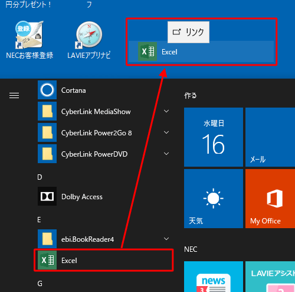Screen dimensions: 295x292
Task: Select the Dolby Access app name
Action: [x=82, y=197]
